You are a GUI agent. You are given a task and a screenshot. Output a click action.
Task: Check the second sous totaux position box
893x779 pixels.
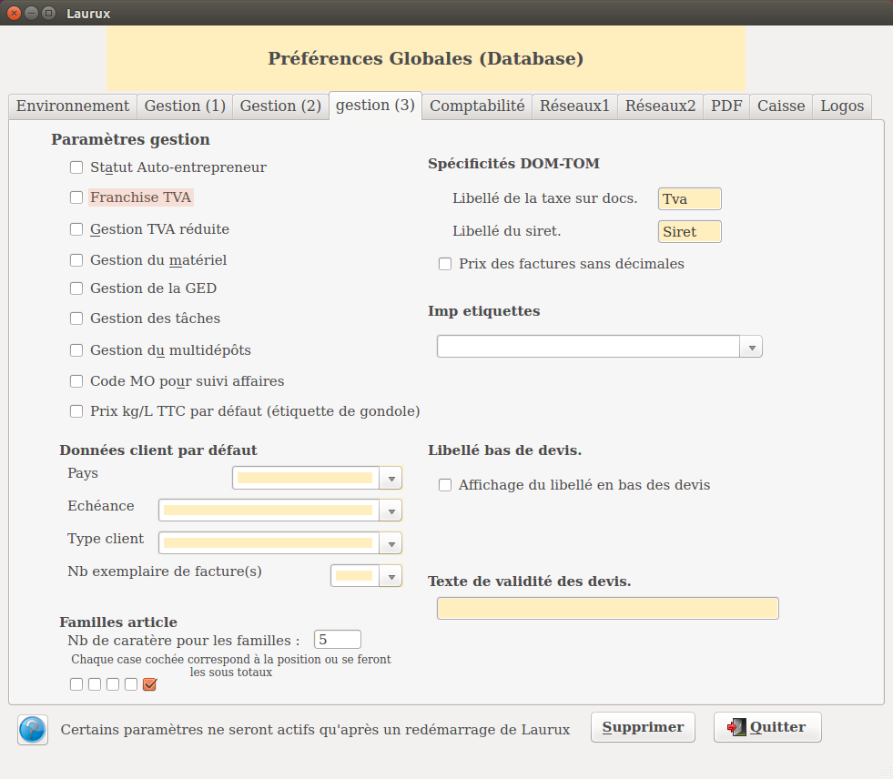coord(95,684)
